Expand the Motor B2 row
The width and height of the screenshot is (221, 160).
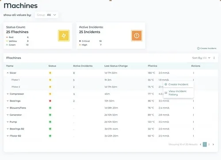point(8,136)
